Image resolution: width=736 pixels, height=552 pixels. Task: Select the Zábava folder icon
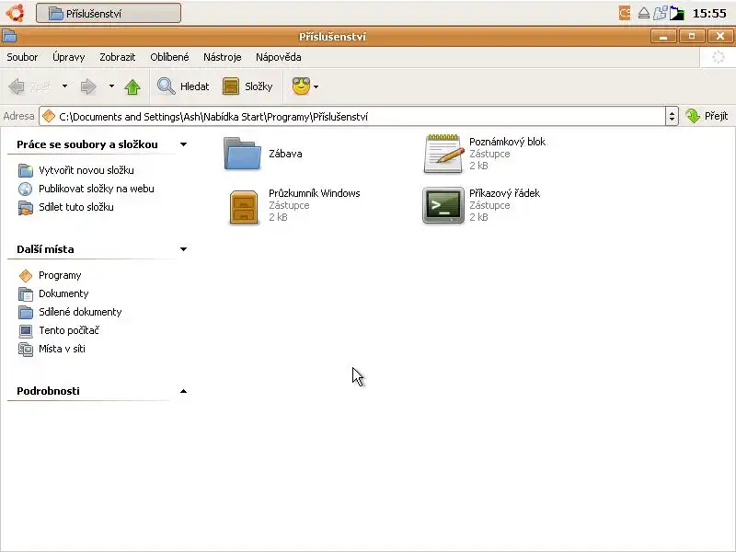click(x=242, y=154)
